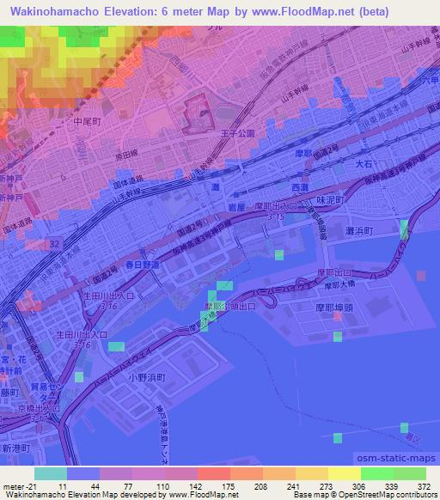Click the 'meter -21' legend value
Image resolution: width=440 pixels, height=500 pixels.
[20, 486]
